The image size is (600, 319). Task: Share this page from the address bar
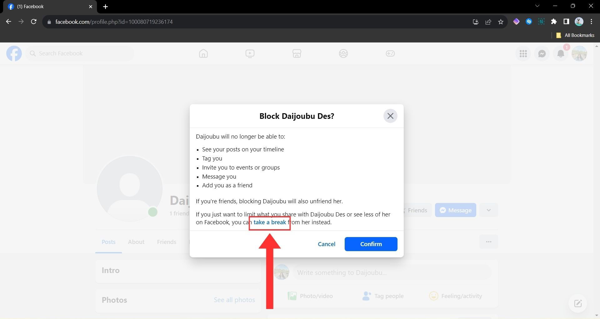[x=488, y=22]
